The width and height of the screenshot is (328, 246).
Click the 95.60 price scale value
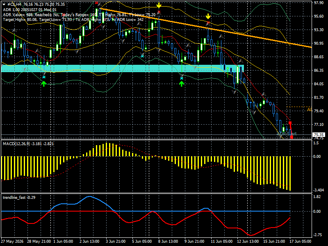tap(319, 16)
